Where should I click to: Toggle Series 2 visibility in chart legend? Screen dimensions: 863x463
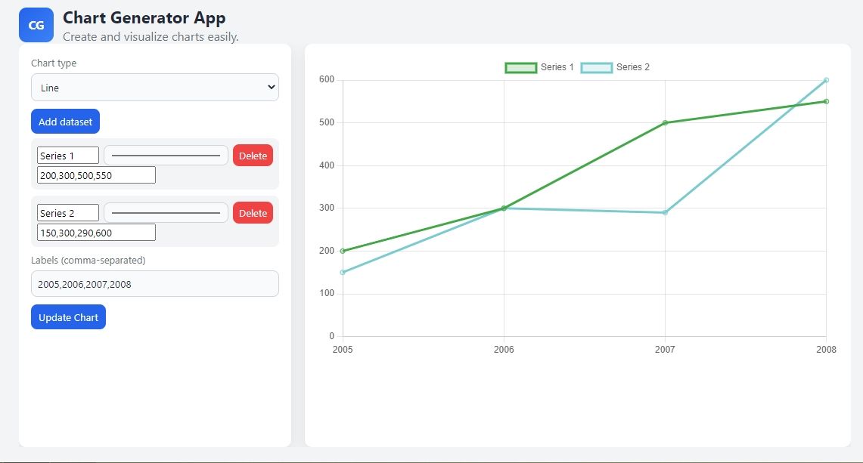(615, 67)
